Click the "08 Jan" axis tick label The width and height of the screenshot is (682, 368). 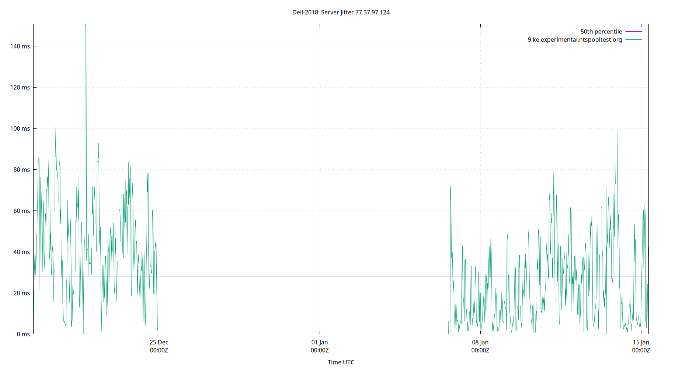tap(480, 342)
